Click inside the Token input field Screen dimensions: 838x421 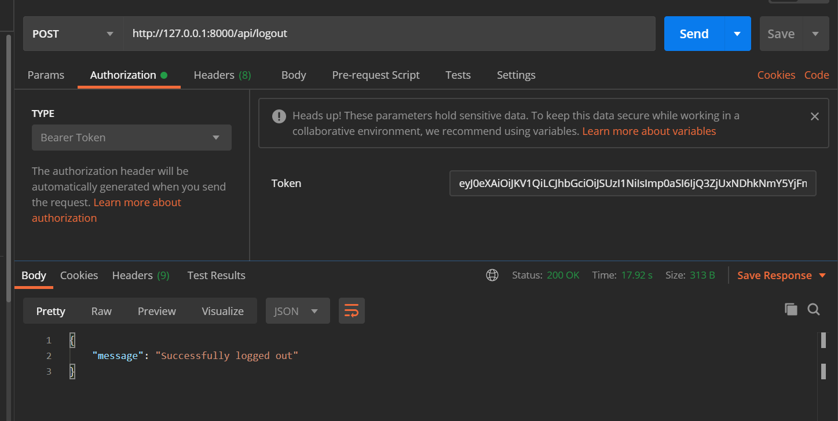(632, 183)
